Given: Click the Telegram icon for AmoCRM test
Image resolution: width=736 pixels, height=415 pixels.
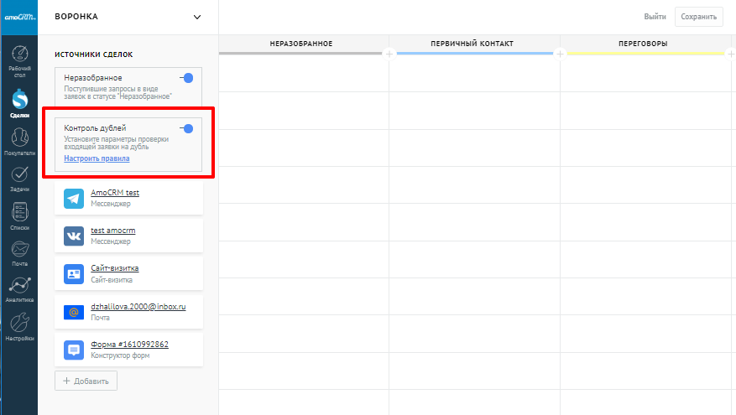Looking at the screenshot, I should [x=73, y=198].
